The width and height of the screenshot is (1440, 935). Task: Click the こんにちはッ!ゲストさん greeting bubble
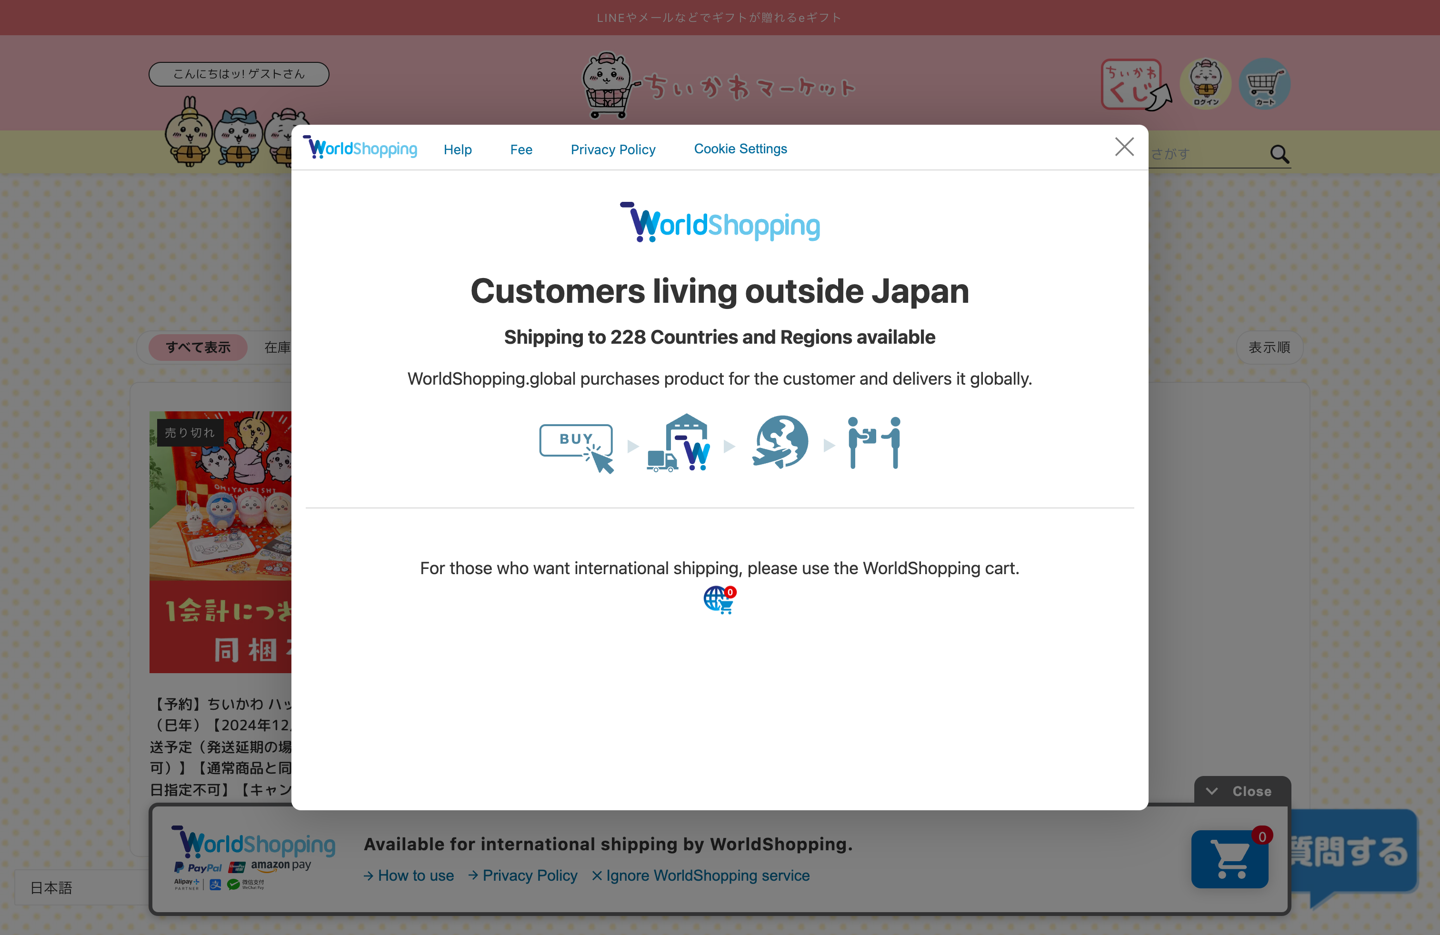pyautogui.click(x=239, y=74)
